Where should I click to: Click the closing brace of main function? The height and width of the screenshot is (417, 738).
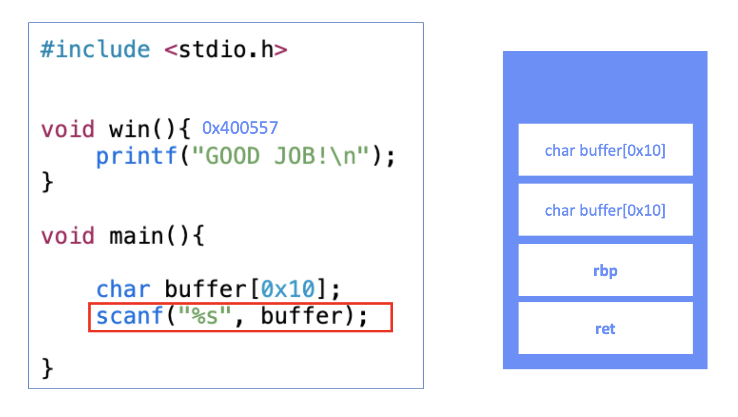[x=47, y=368]
